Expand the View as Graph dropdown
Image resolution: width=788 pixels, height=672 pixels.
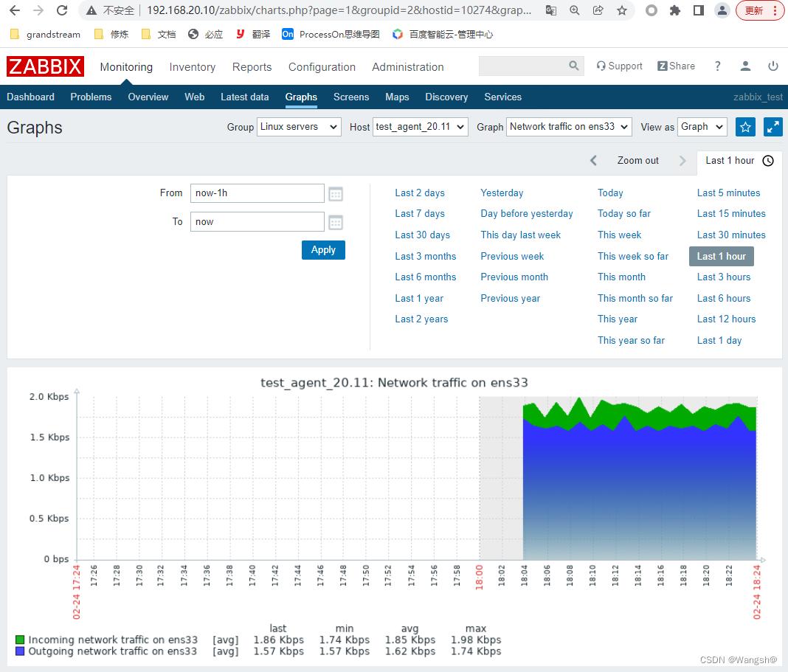pyautogui.click(x=702, y=127)
